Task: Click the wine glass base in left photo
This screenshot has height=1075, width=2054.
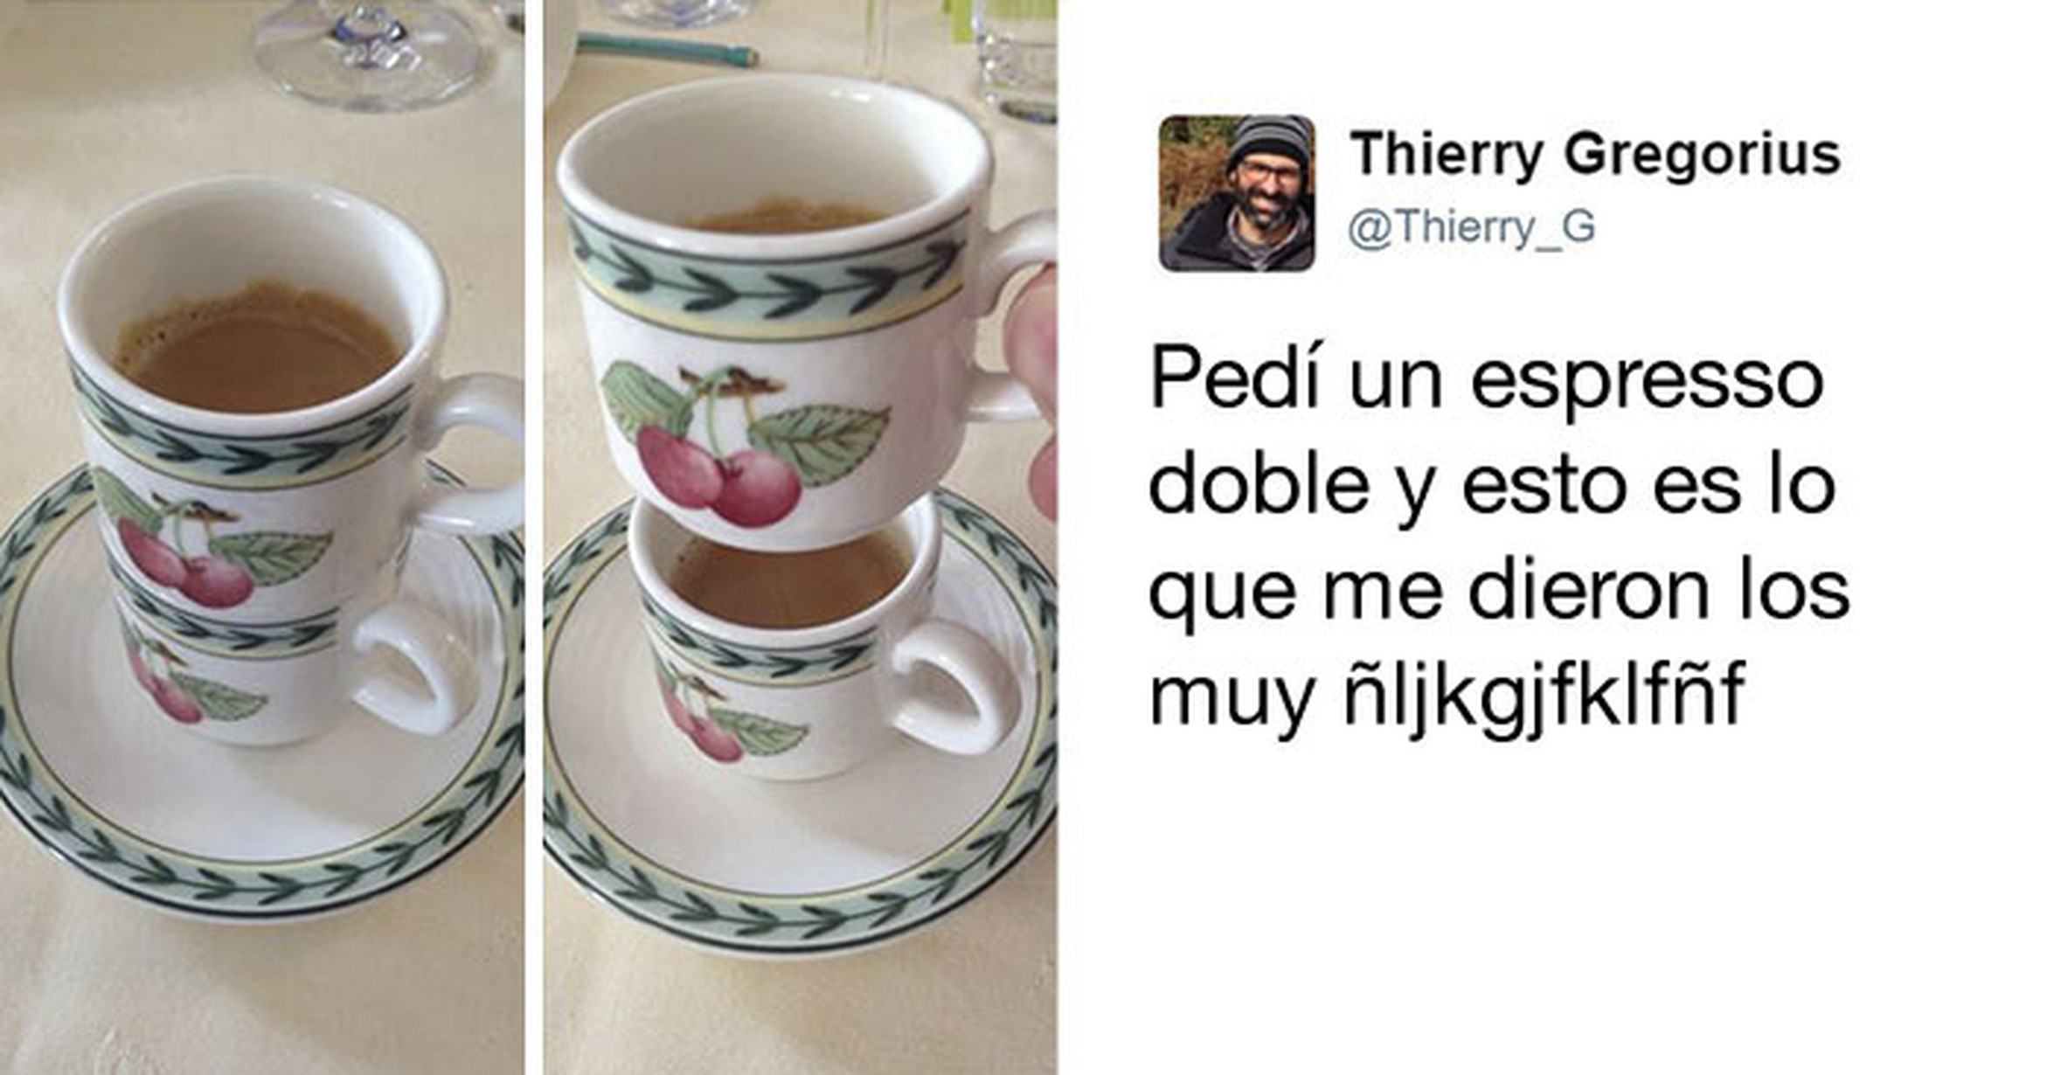Action: click(x=371, y=52)
